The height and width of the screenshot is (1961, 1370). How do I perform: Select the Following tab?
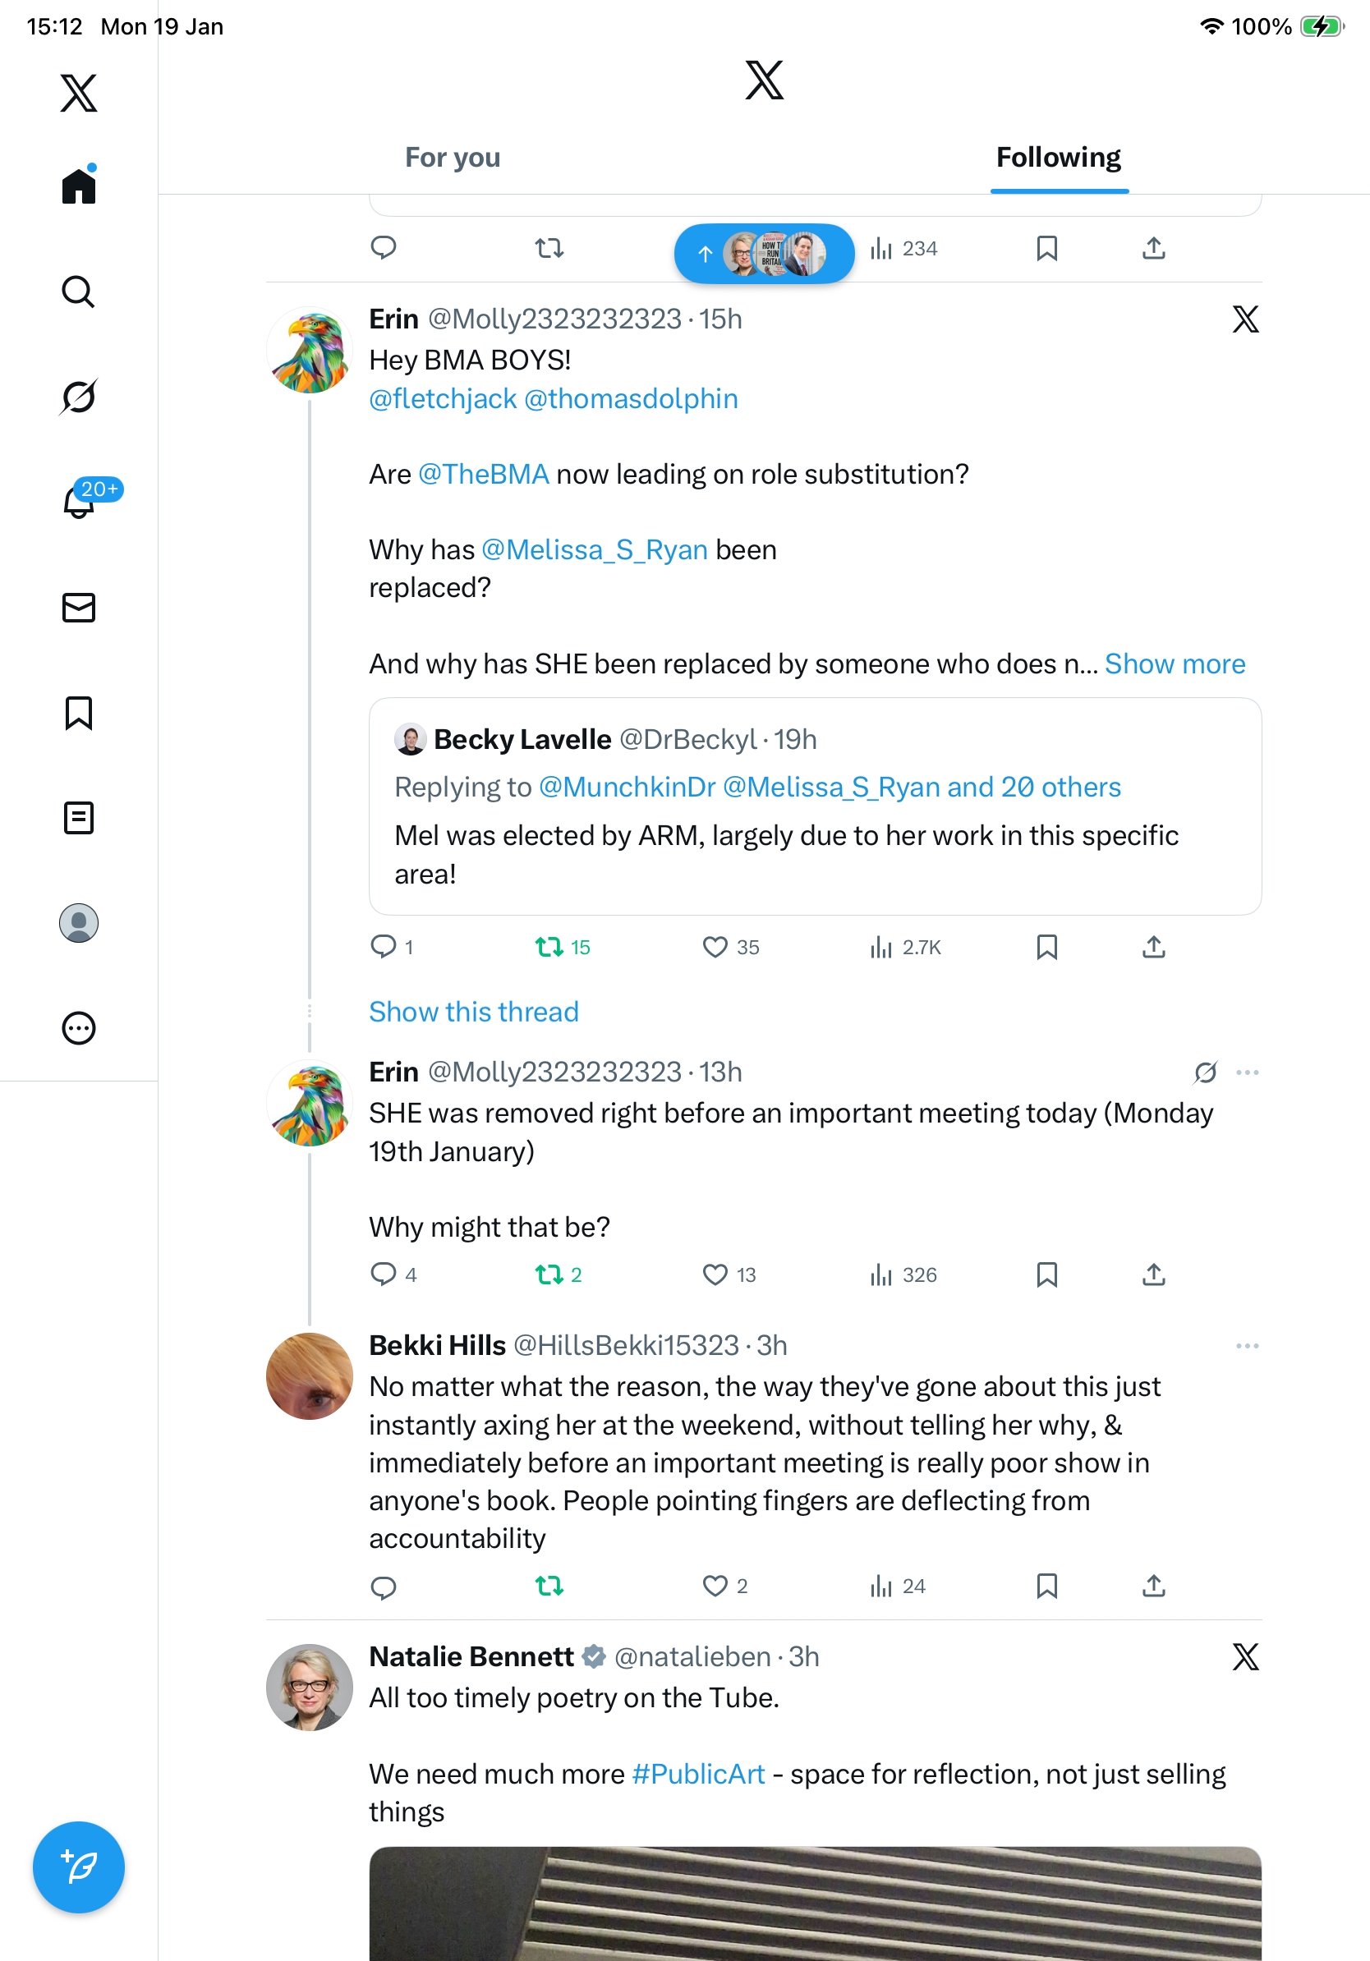(x=1058, y=158)
